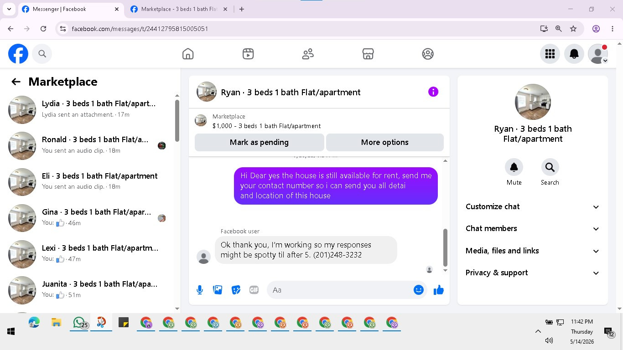Click the Facebook search magnifier icon
The image size is (623, 350).
(x=42, y=54)
